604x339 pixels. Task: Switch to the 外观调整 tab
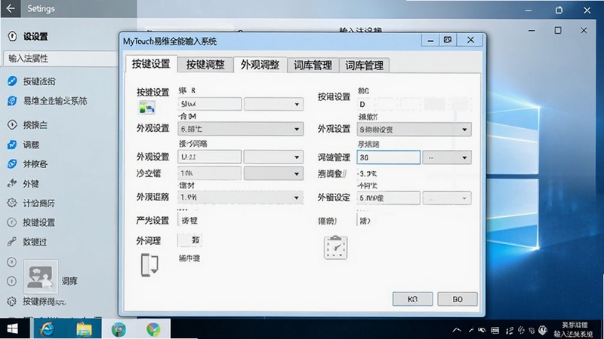(260, 65)
